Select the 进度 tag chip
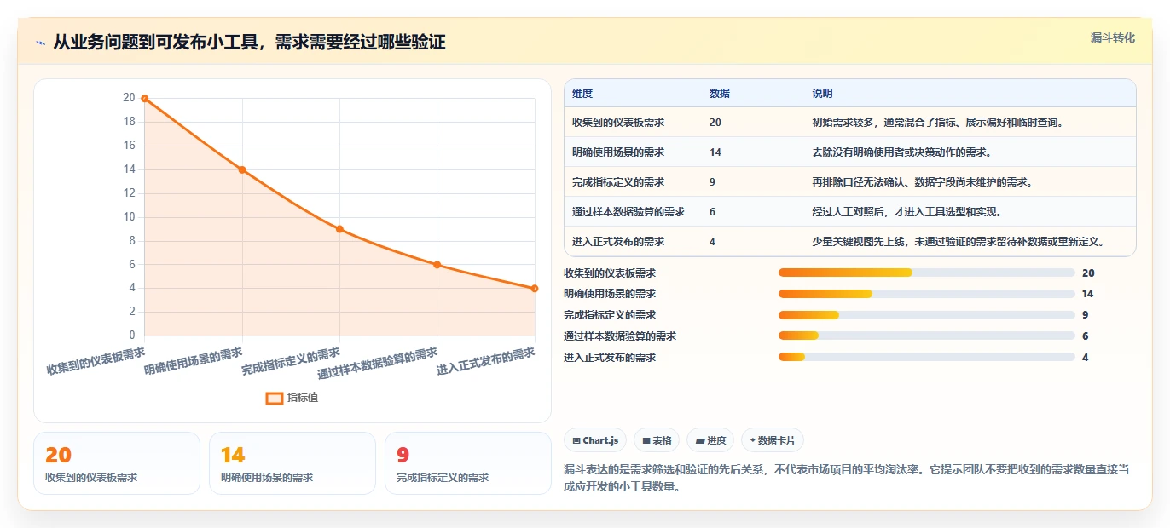Screen dimensions: 1170x528 pyautogui.click(x=710, y=440)
